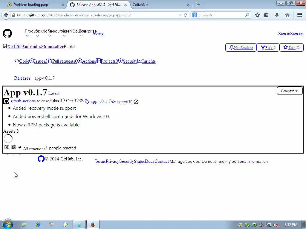This screenshot has height=229, width=306.
Task: Open the footer Contact link
Action: click(x=162, y=161)
